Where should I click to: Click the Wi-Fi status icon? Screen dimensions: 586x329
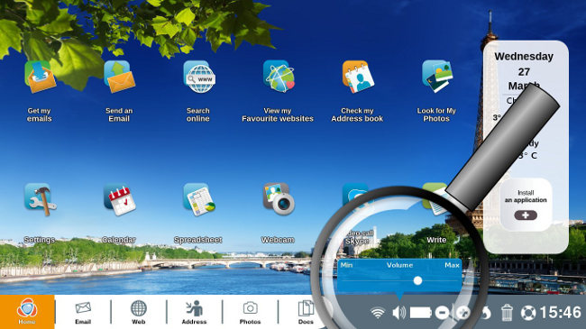coord(378,313)
